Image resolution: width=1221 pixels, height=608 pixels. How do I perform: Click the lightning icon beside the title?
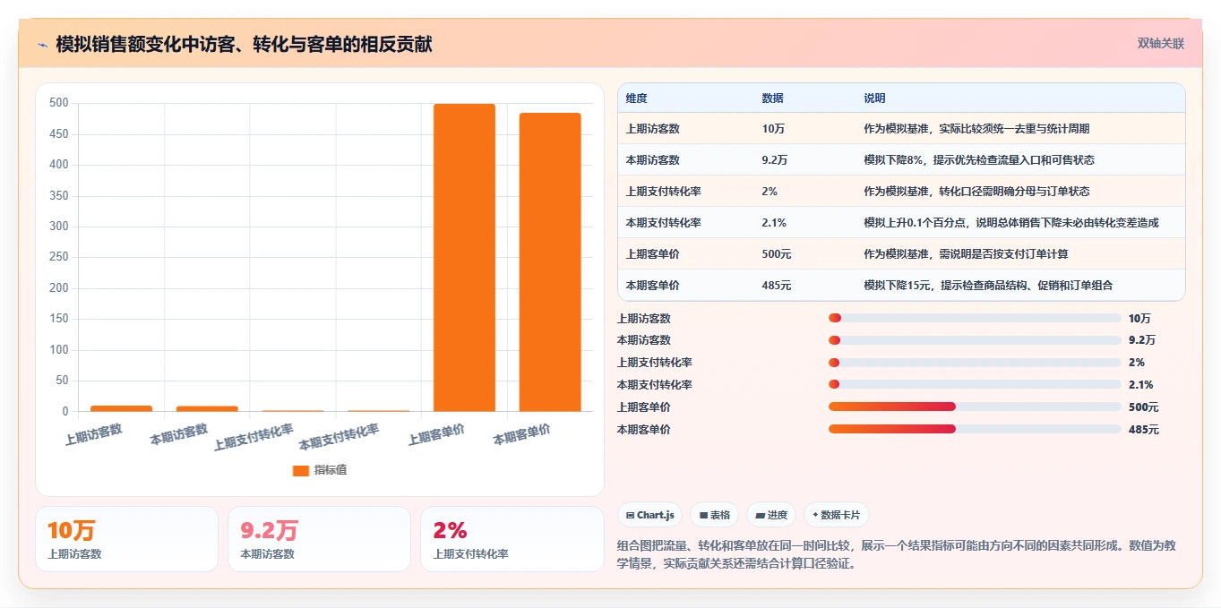pos(42,45)
